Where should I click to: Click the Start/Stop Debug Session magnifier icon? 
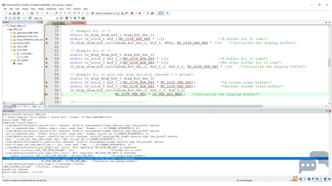click(132, 13)
